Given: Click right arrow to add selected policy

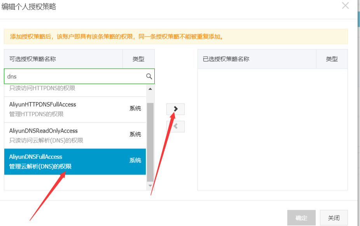Looking at the screenshot, I should click(175, 109).
